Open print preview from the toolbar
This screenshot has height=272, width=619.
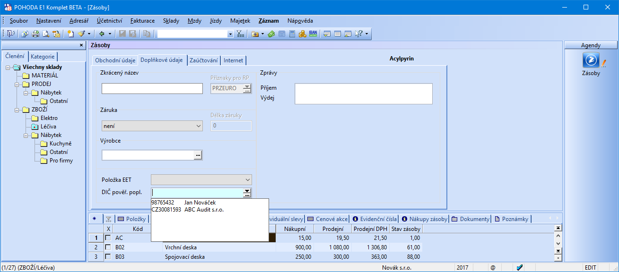(x=46, y=34)
